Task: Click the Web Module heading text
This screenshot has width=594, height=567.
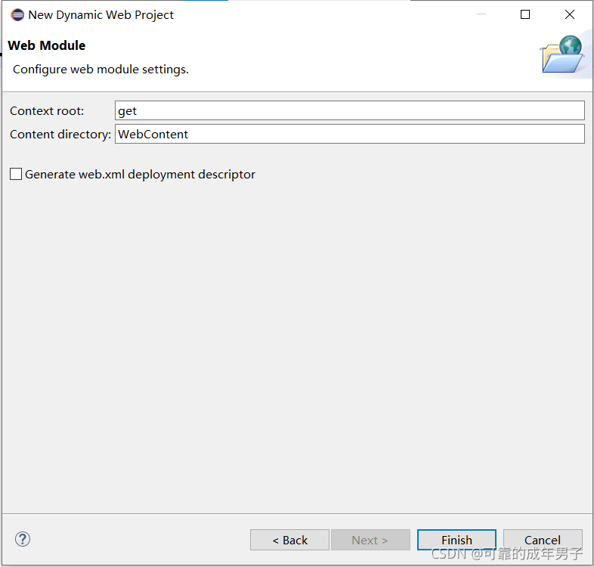Action: [x=47, y=45]
